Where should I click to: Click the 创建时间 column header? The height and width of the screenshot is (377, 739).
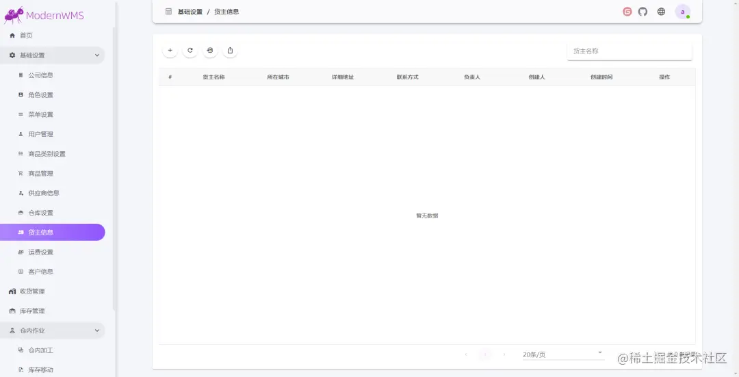click(601, 77)
